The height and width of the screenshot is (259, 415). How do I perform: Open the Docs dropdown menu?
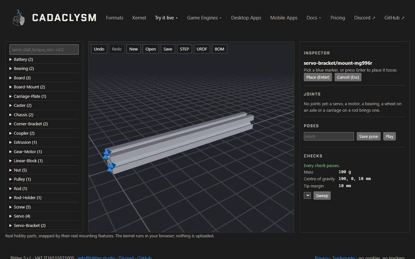(x=314, y=18)
